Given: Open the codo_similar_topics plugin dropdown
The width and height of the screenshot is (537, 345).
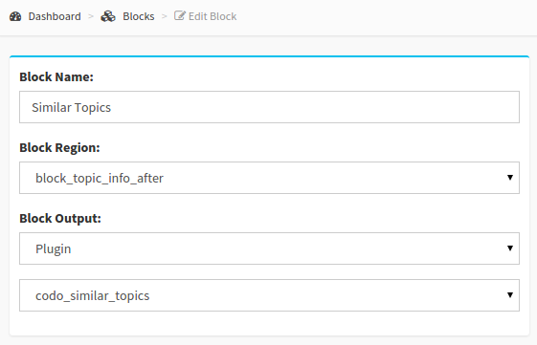Looking at the screenshot, I should [x=269, y=295].
